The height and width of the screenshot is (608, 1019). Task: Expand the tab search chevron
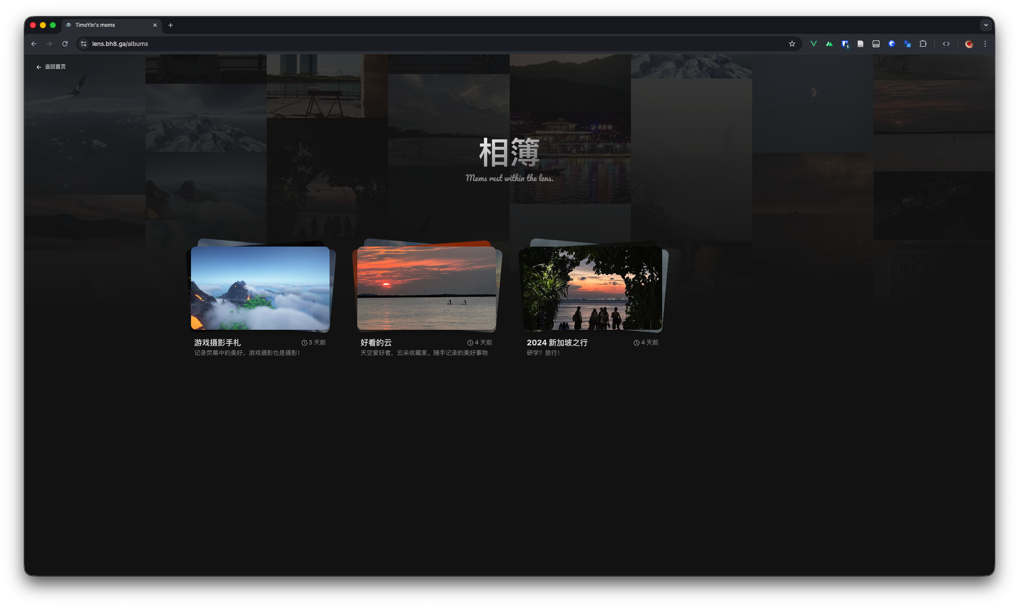pos(986,25)
